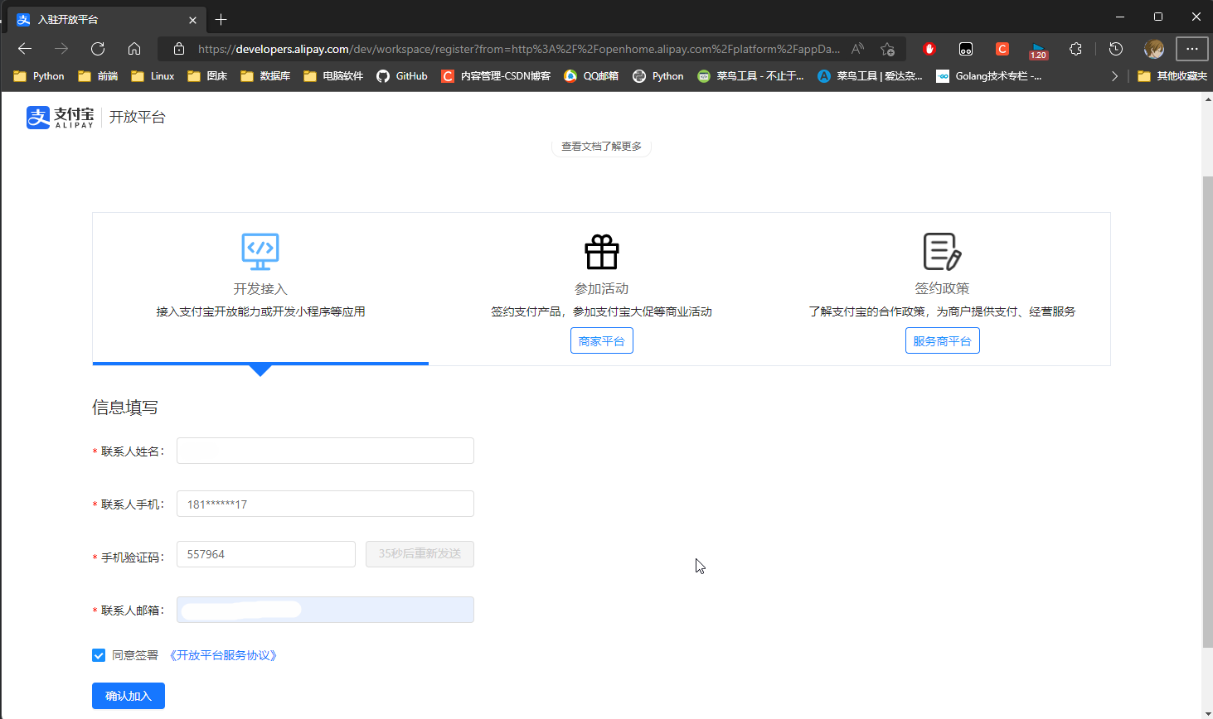Viewport: 1213px width, 719px height.
Task: Open the browser home page
Action: click(x=134, y=49)
